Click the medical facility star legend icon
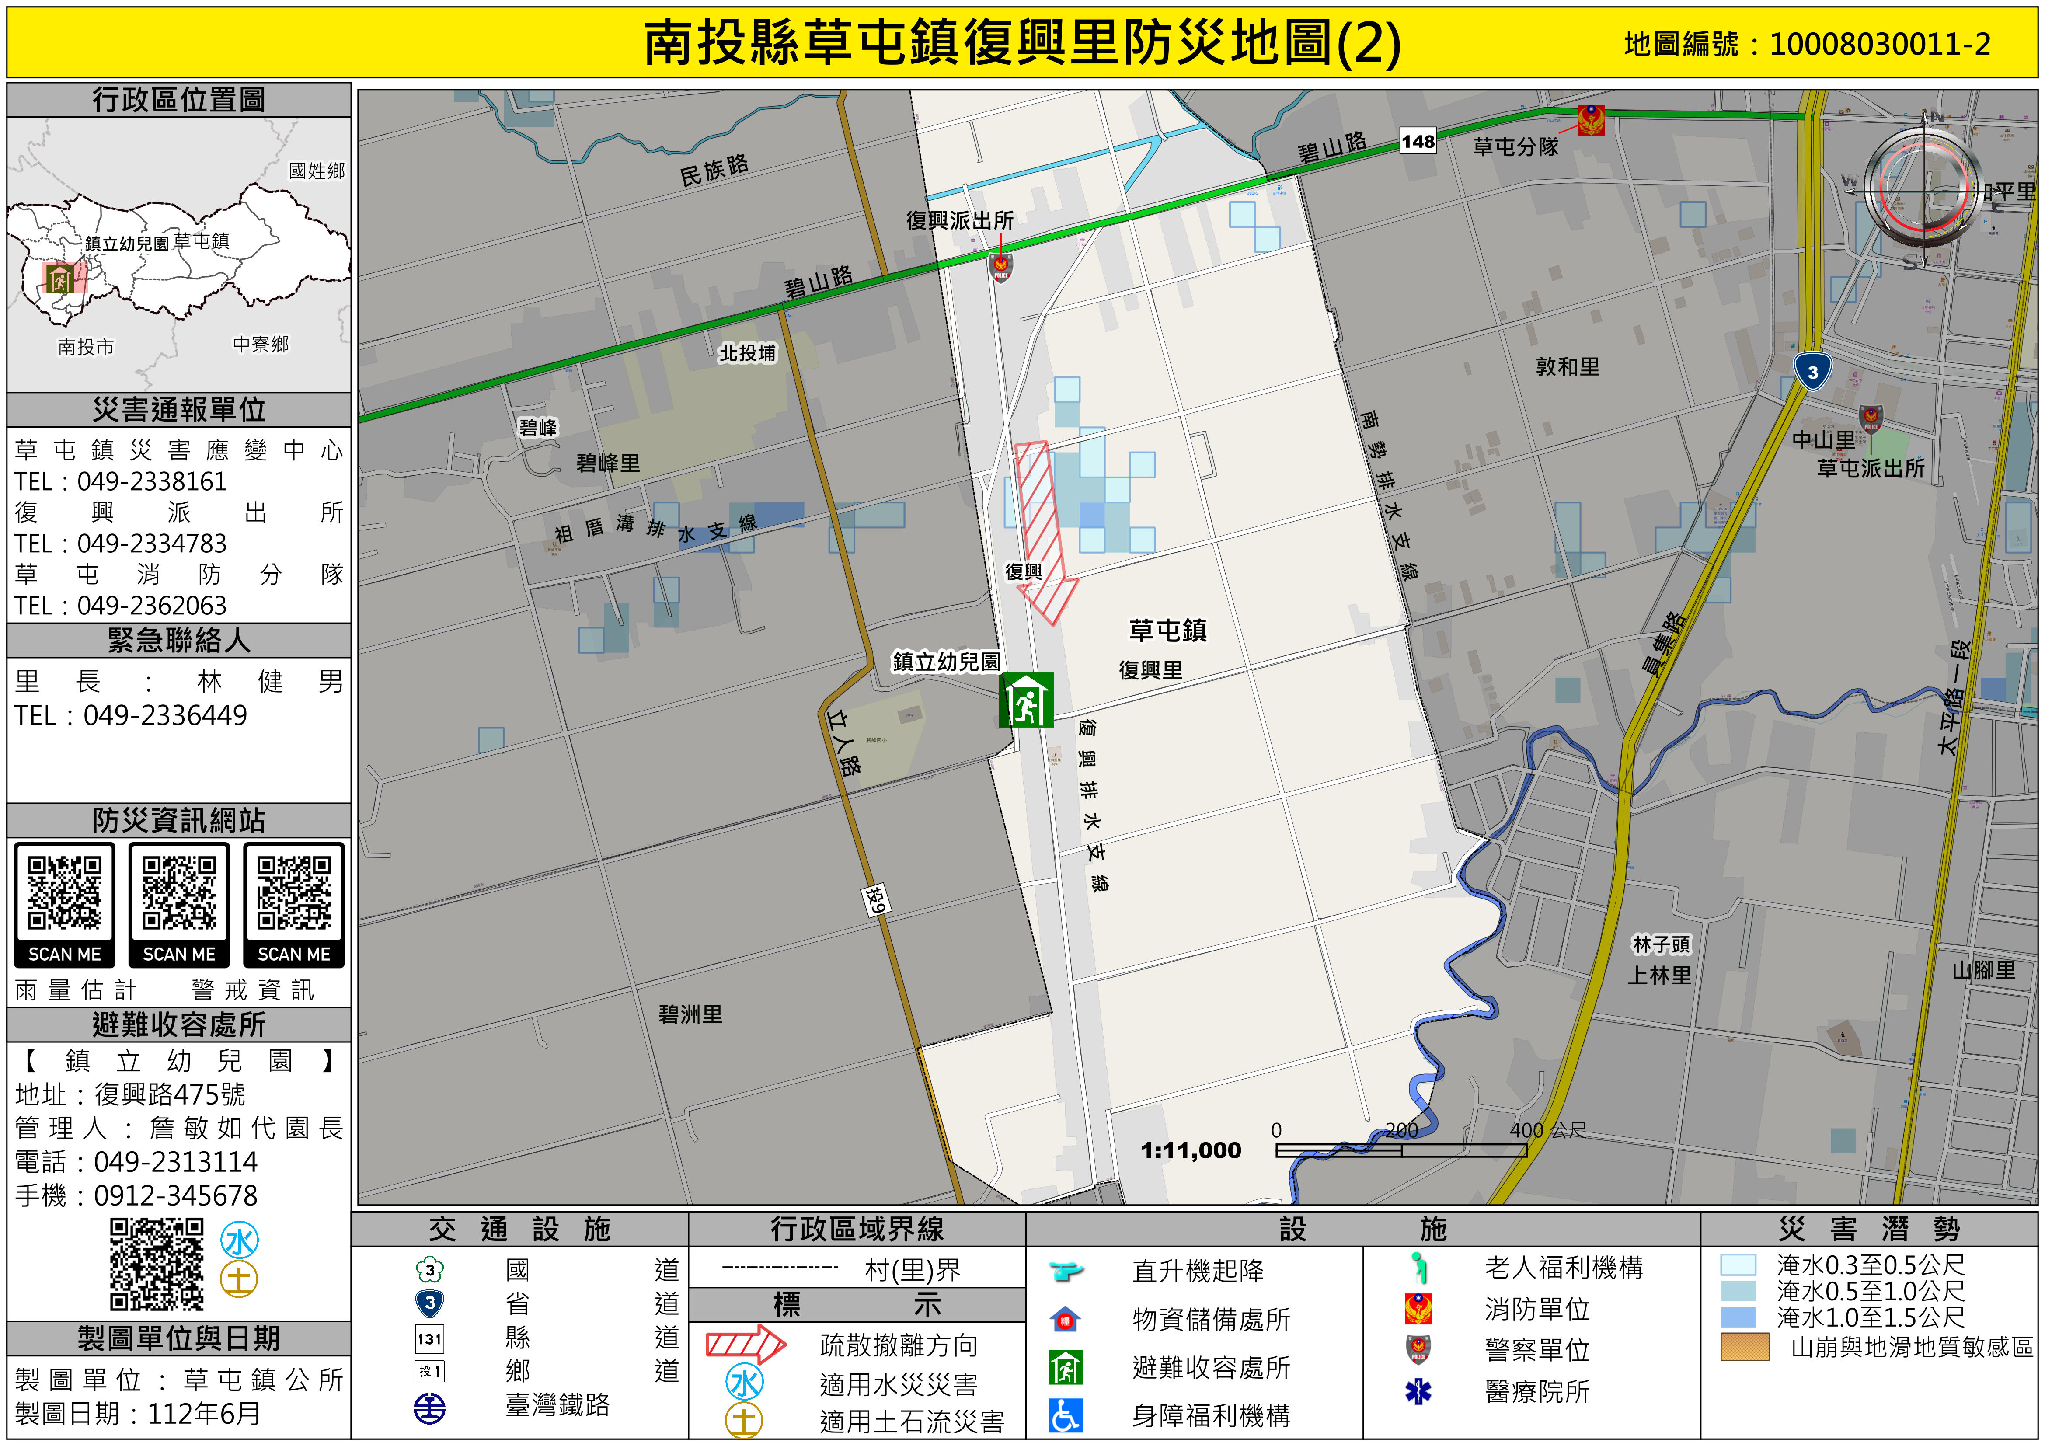Image resolution: width=2045 pixels, height=1446 pixels. (x=1418, y=1392)
